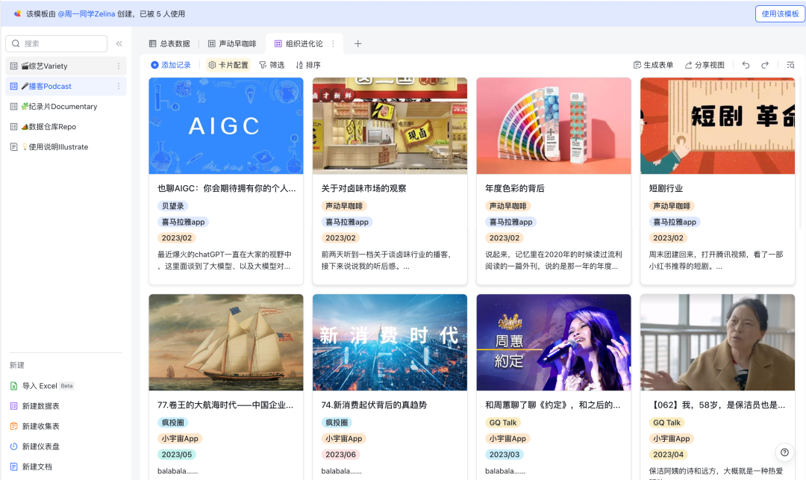This screenshot has width=806, height=480.
Task: Click the 使用该模板 button
Action: (x=780, y=14)
